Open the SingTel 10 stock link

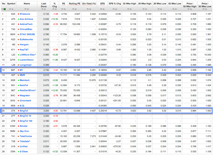click(x=26, y=116)
